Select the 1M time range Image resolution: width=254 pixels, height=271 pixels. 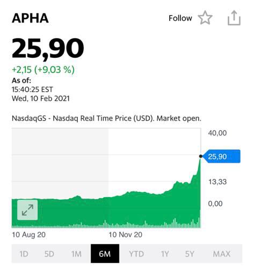[x=76, y=254]
